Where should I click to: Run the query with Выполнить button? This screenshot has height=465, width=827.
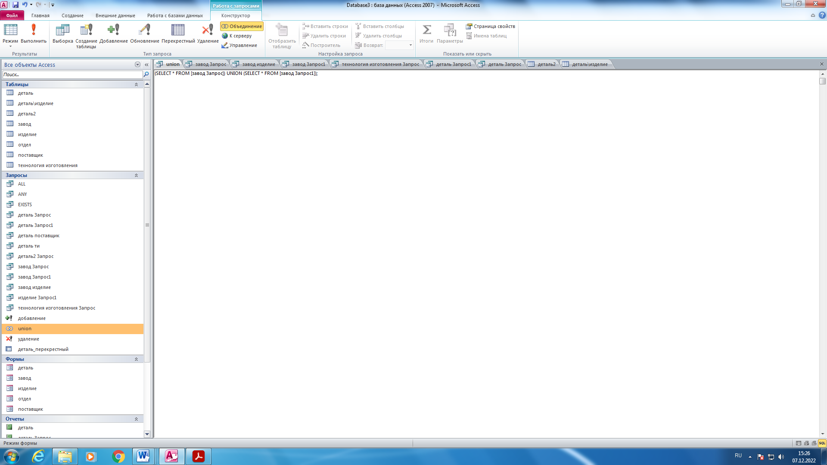tap(34, 34)
